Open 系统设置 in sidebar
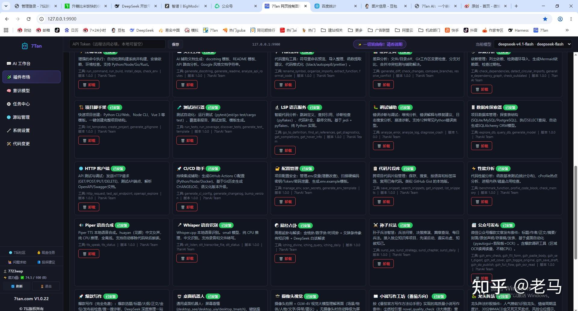Screen dimensions: 578x311 [x=31, y=130]
